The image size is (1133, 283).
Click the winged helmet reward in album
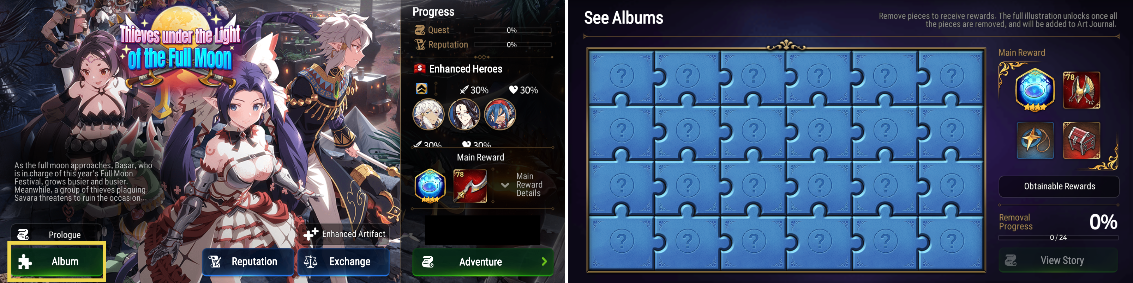[x=1081, y=90]
